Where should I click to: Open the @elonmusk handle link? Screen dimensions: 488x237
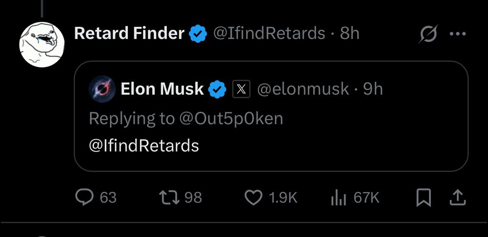303,89
